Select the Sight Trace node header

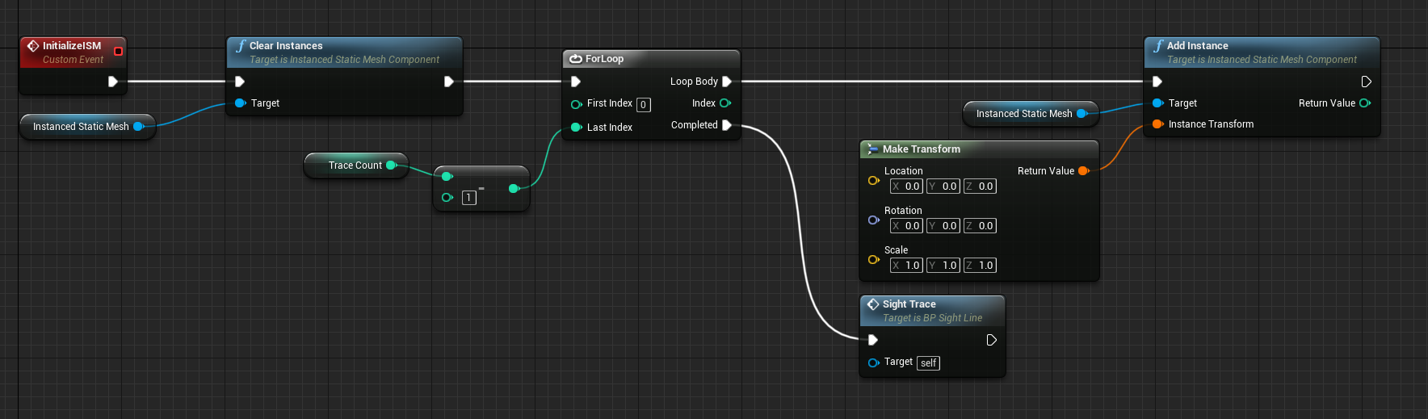(x=933, y=311)
